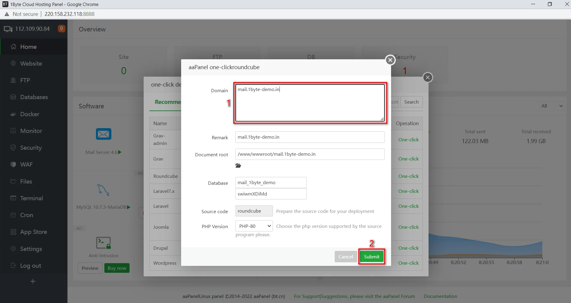Viewport: 571px width, 303px height.
Task: Click the Preview button under Anti-intrusion
Action: 90,268
